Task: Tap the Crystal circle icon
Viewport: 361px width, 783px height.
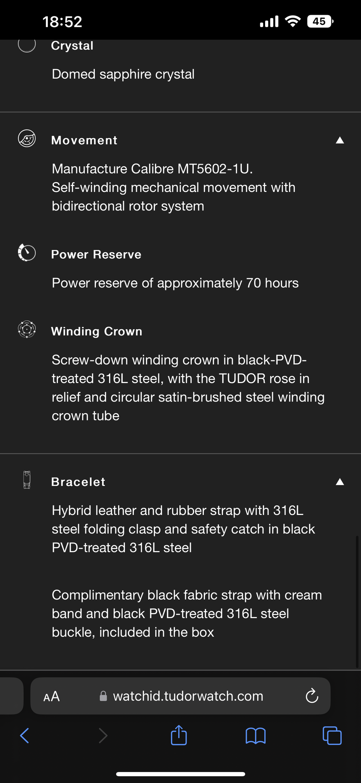Action: [27, 44]
